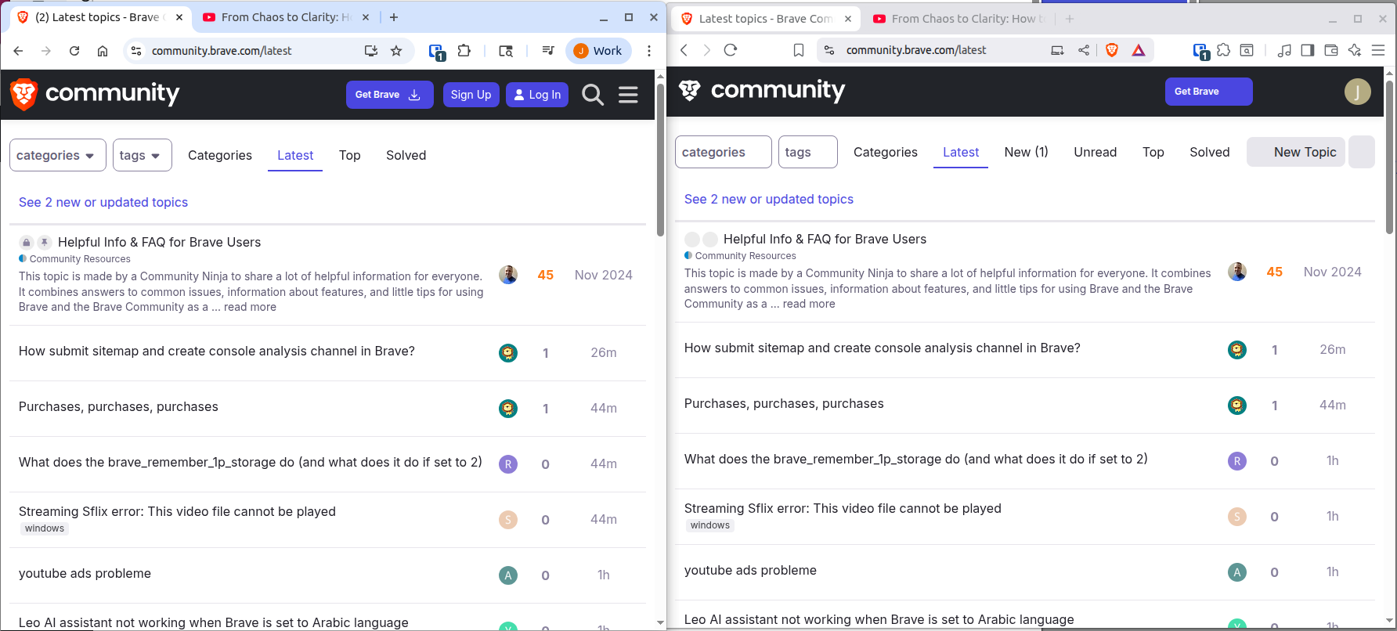
Task: Open categories dropdown in right Brave window
Action: 723,152
